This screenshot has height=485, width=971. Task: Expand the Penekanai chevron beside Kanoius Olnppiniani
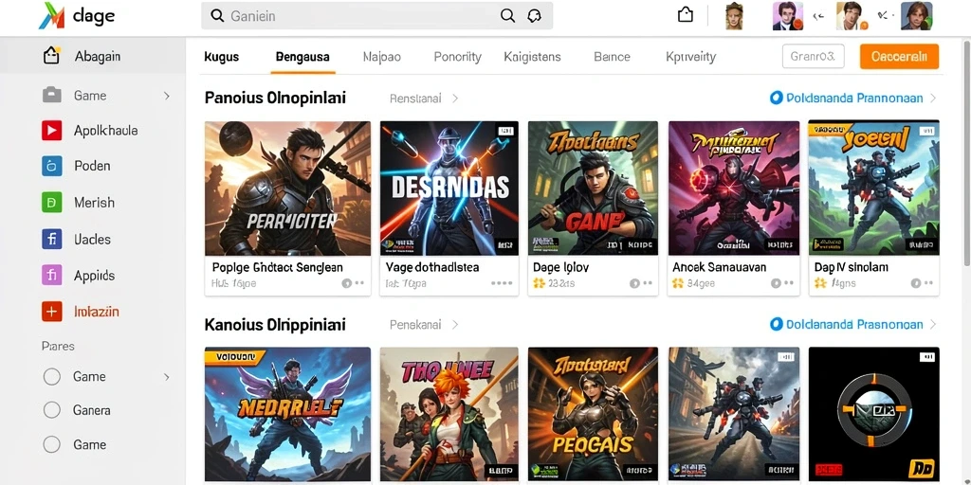pyautogui.click(x=455, y=325)
